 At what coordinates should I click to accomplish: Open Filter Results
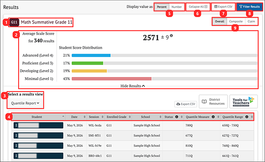(250, 7)
